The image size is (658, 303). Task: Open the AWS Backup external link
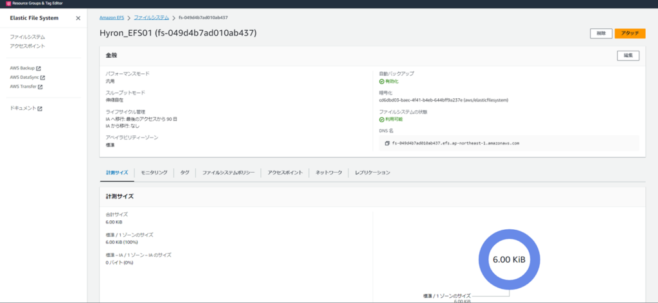(x=25, y=68)
